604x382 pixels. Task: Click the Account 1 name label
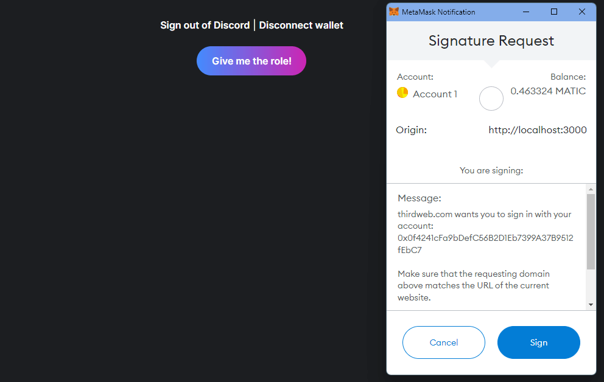(x=434, y=94)
